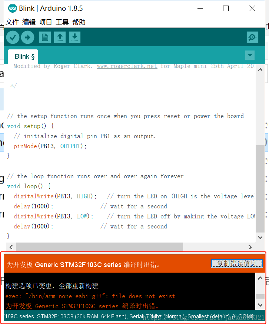Create a new sketch with New icon
This screenshot has height=325, width=269.
pos(45,38)
